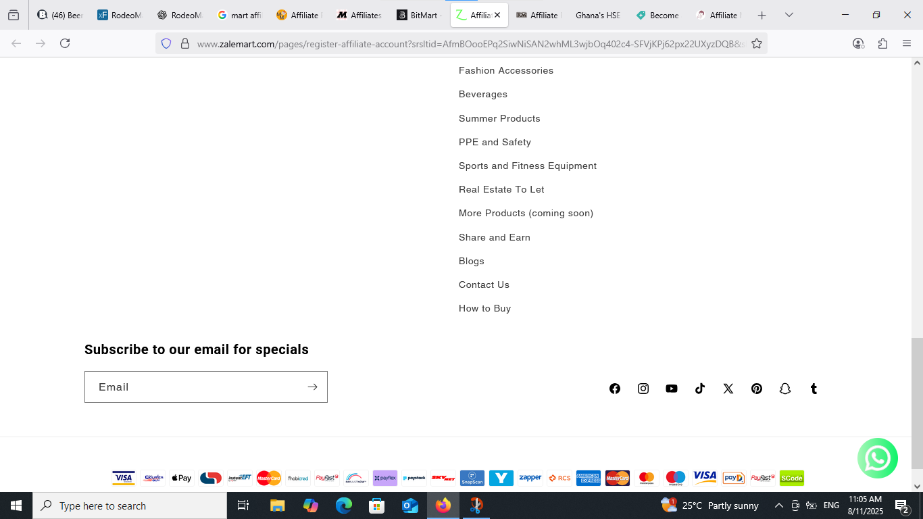Open the PPE and Safety link

(495, 142)
